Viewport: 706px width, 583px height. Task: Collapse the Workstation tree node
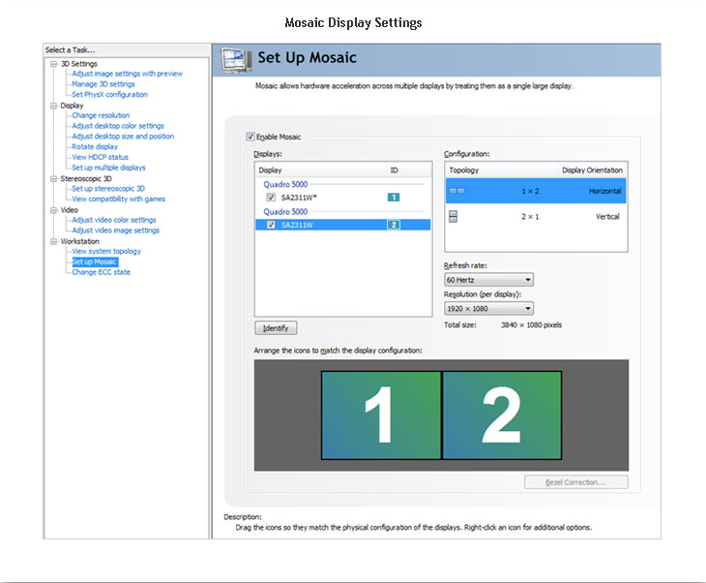(x=55, y=241)
